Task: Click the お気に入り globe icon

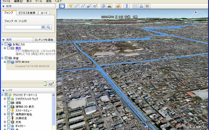Action: 10,44
